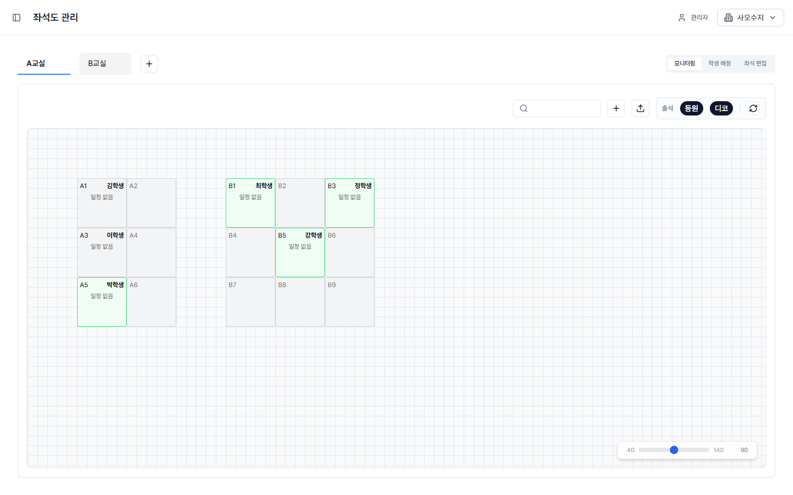Click the search magnifier icon

tap(524, 108)
